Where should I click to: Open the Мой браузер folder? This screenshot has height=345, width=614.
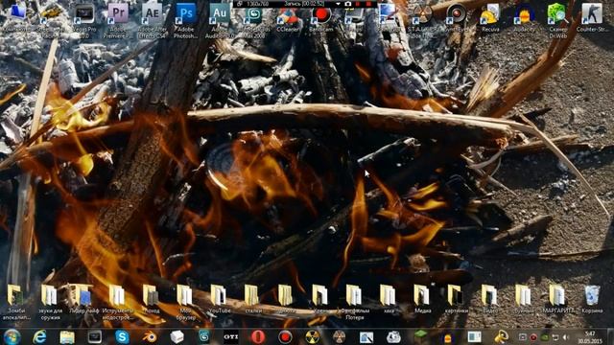tap(185, 302)
